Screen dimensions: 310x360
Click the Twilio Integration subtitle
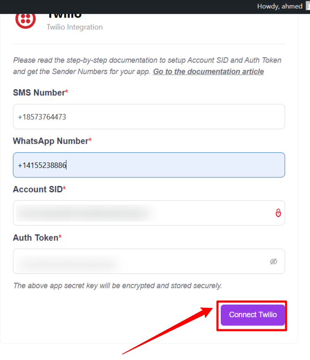[x=74, y=27]
